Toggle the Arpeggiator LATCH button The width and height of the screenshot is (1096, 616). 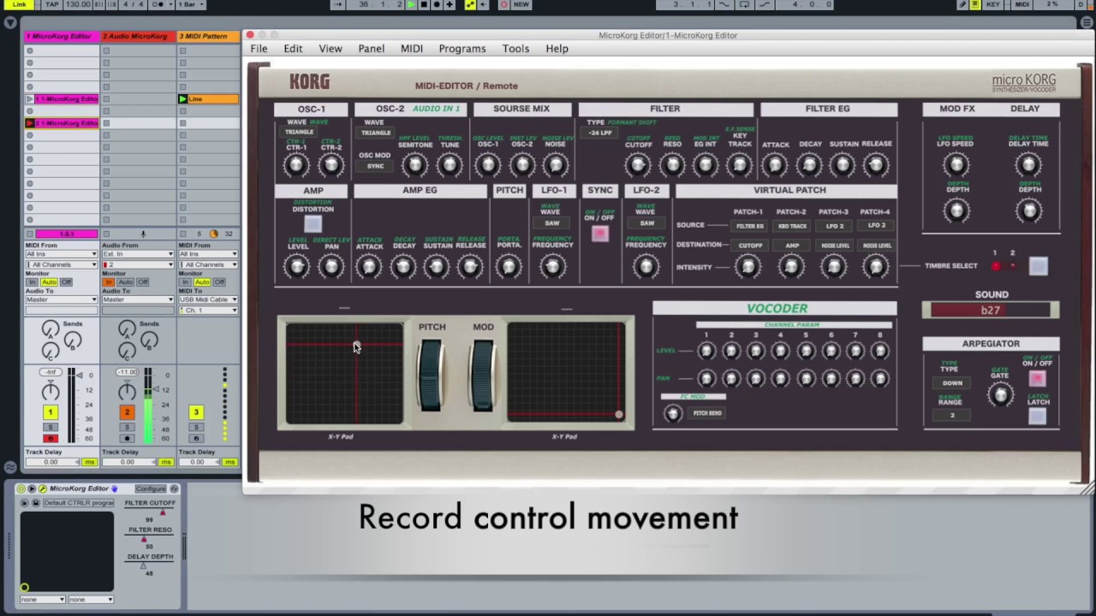click(x=1037, y=416)
